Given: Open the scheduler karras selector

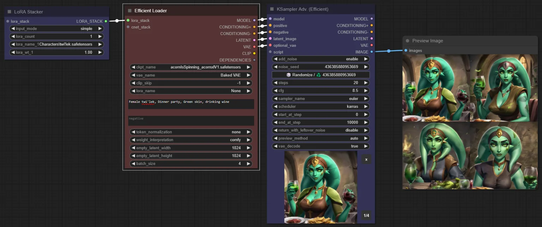Looking at the screenshot, I should [321, 106].
